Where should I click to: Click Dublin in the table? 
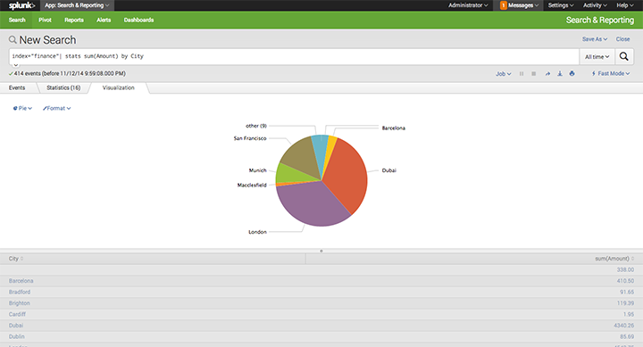click(x=17, y=336)
